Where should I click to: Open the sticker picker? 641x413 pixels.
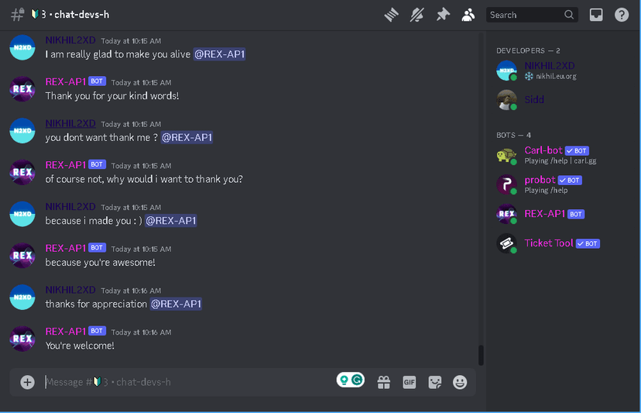[434, 382]
